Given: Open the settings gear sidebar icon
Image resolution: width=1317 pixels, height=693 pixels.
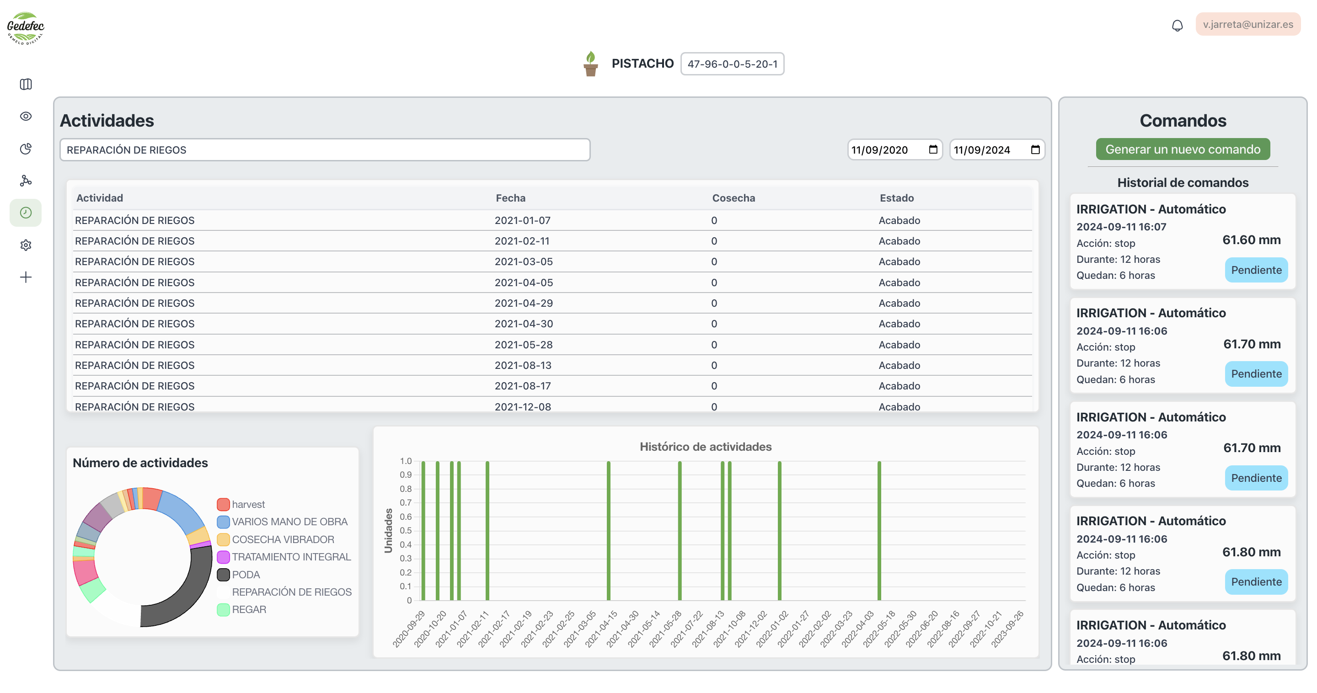Looking at the screenshot, I should pos(26,245).
